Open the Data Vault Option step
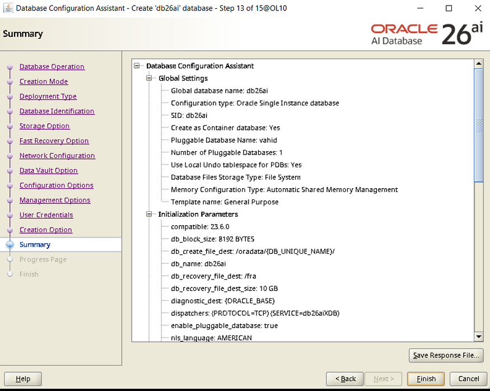The image size is (490, 391). (x=48, y=170)
